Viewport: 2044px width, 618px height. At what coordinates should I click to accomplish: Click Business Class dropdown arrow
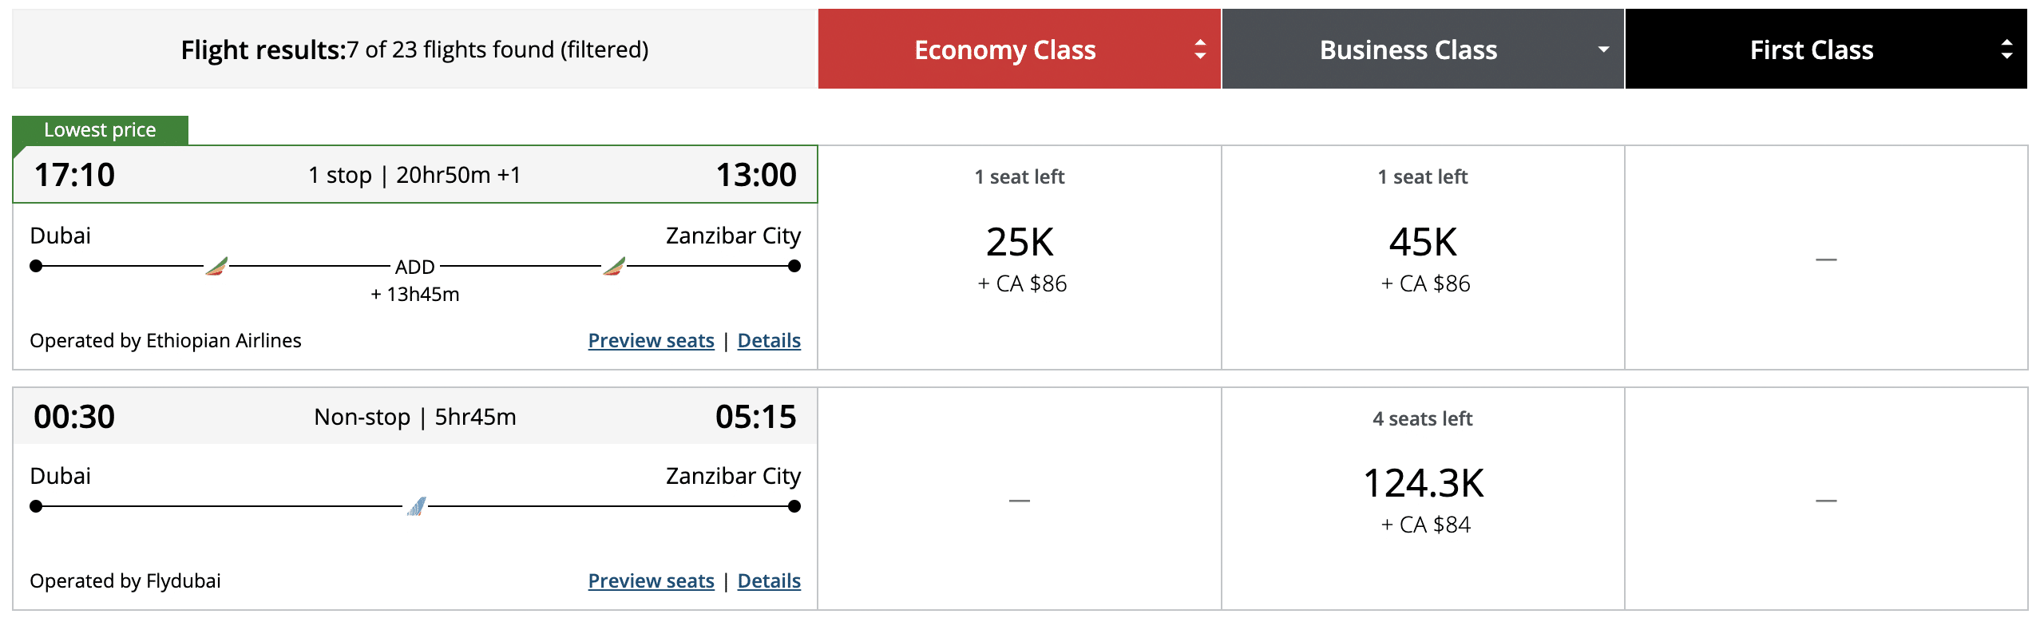[x=1602, y=50]
